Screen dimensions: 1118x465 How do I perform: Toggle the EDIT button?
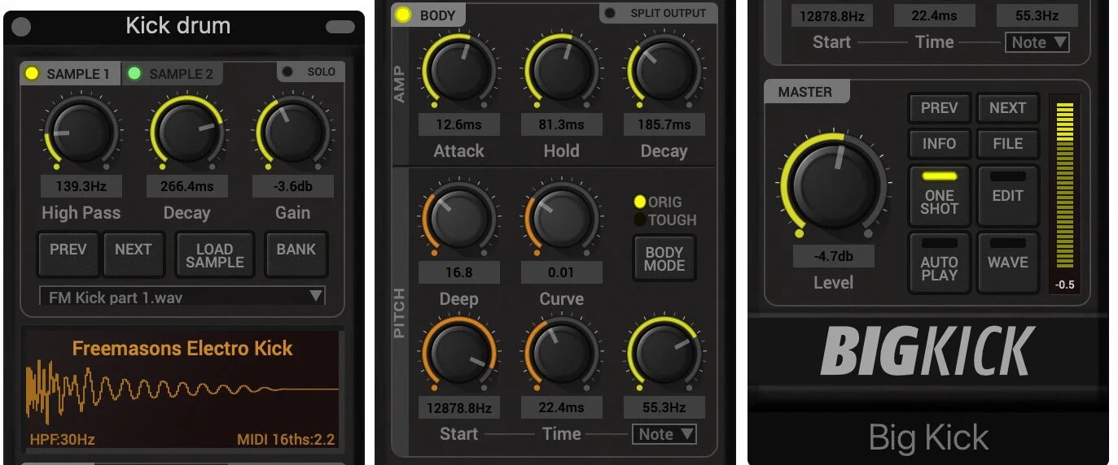[x=1008, y=195]
